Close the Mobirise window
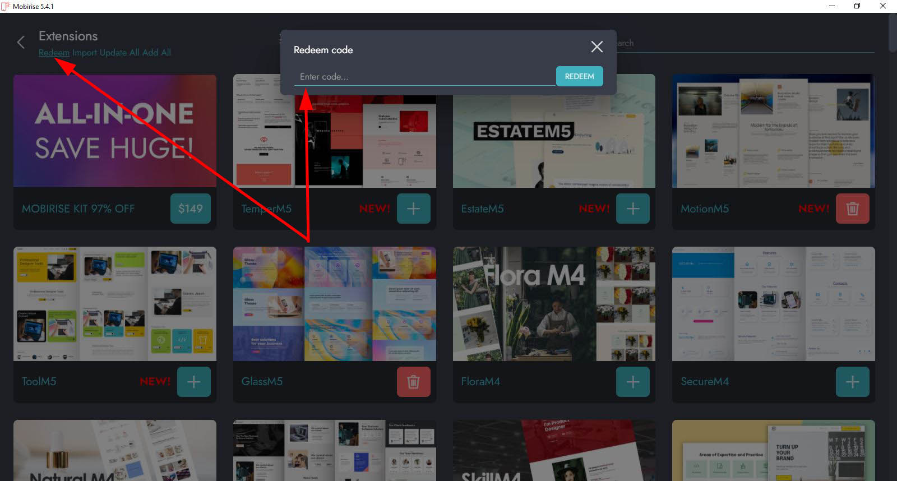Viewport: 897px width, 481px height. (x=883, y=6)
